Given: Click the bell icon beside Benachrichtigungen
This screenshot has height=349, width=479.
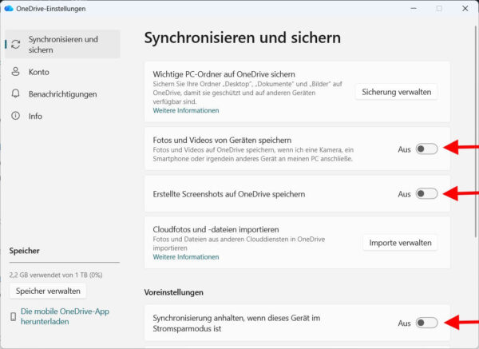Looking at the screenshot, I should tap(16, 93).
